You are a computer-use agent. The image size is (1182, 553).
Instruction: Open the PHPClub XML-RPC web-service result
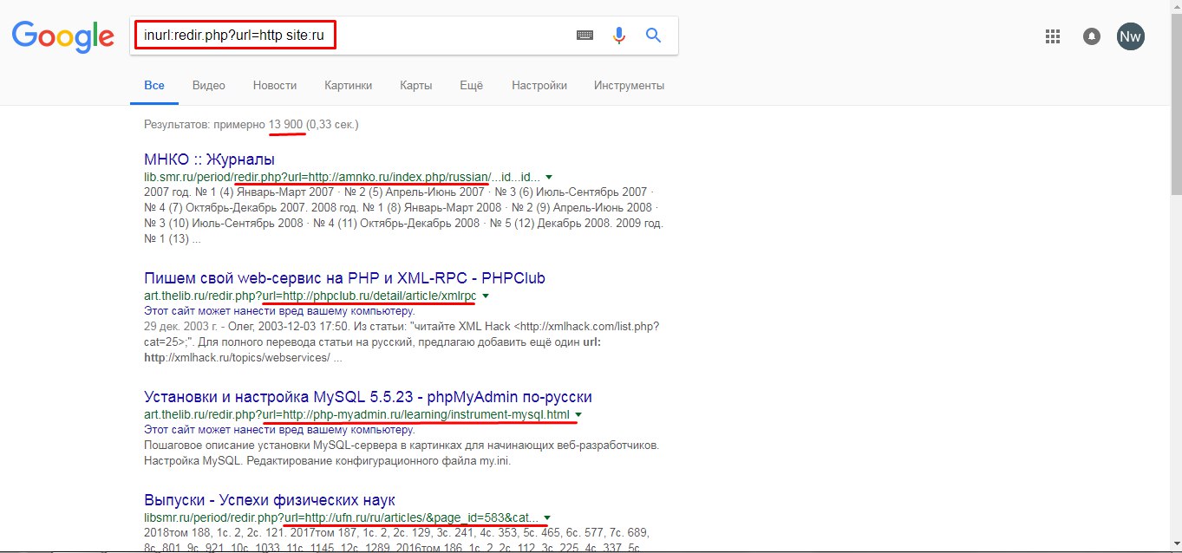pos(344,278)
